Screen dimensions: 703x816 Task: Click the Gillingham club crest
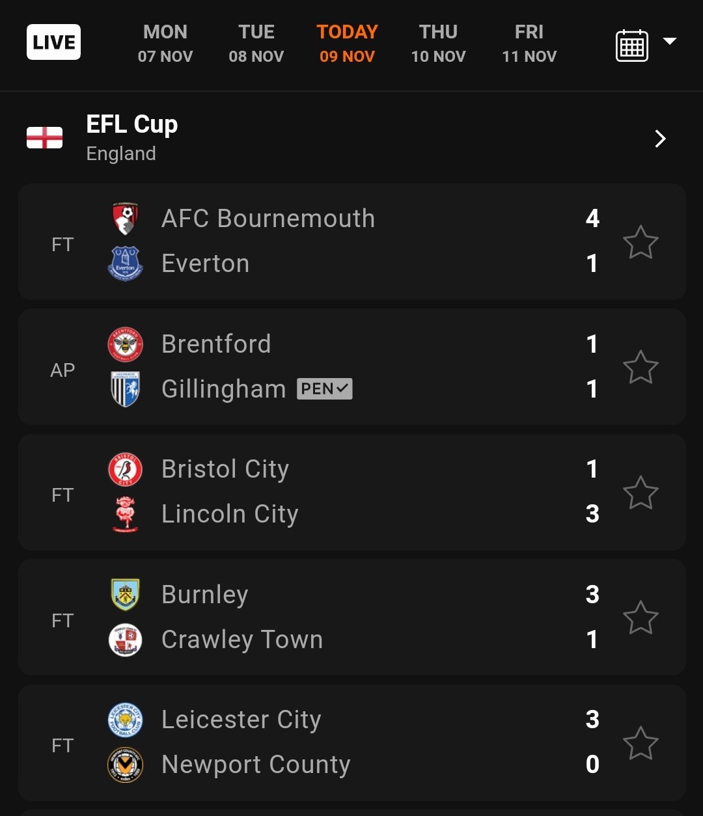point(125,389)
